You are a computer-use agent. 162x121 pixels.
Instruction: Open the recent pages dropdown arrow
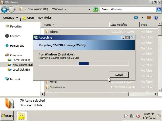point(16,10)
